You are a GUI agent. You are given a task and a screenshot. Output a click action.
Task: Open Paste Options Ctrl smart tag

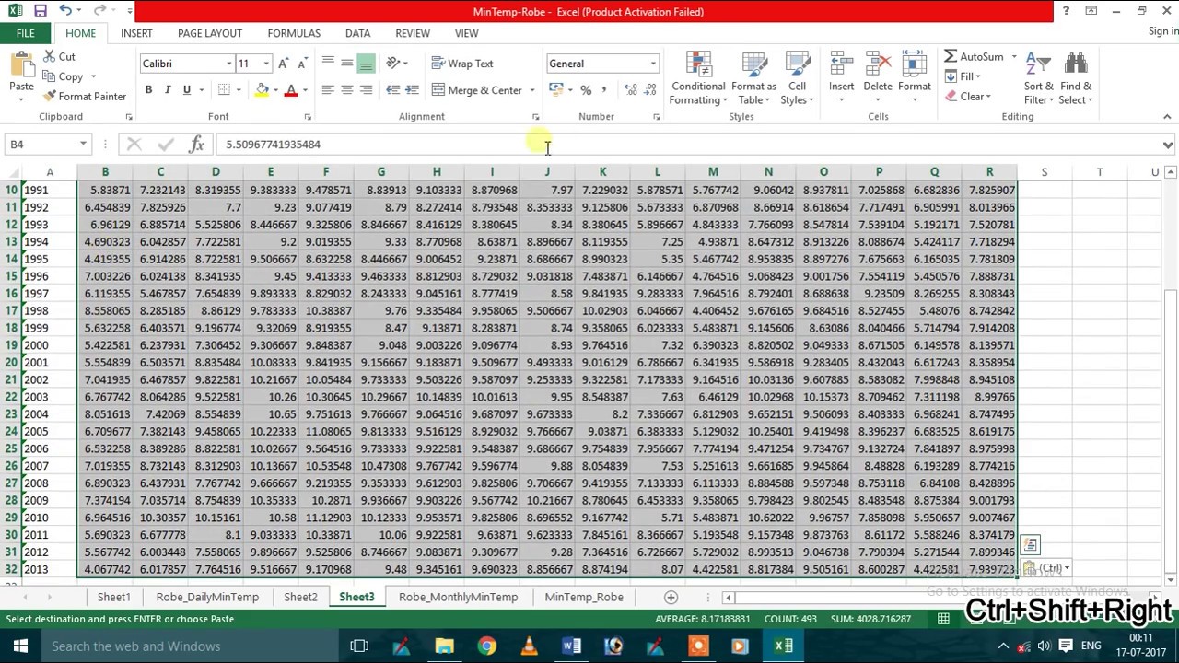point(1048,568)
